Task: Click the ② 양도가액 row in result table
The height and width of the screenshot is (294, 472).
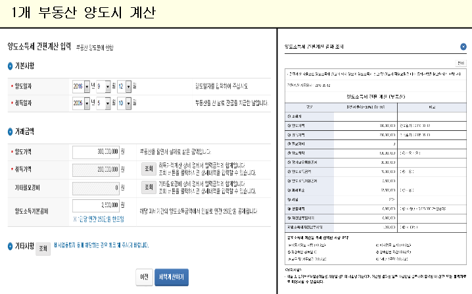Action: point(375,126)
